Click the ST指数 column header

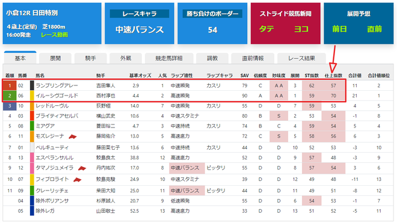coord(312,75)
